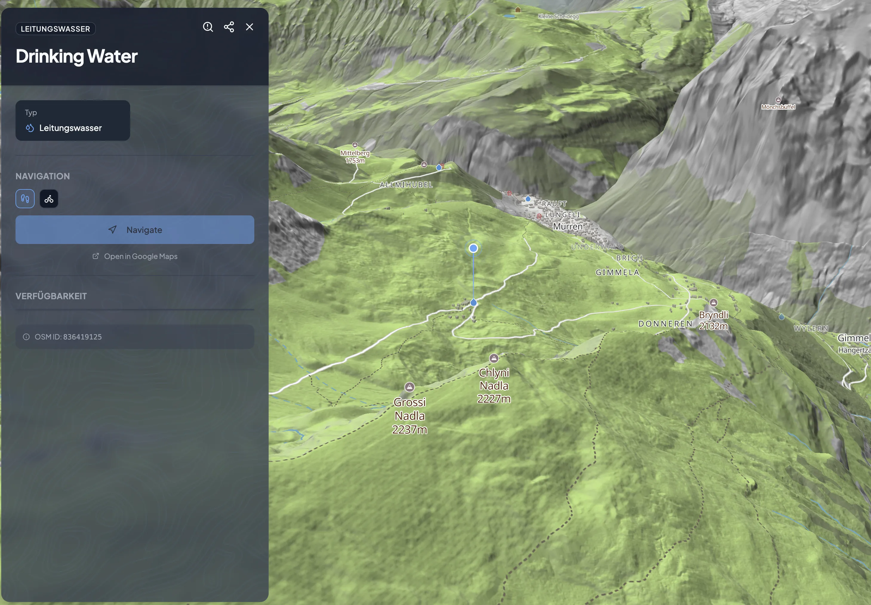This screenshot has width=871, height=605.
Task: Click the Bryndli peak icon
Action: (714, 302)
